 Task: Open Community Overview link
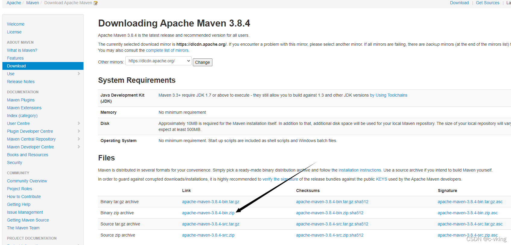tap(27, 181)
